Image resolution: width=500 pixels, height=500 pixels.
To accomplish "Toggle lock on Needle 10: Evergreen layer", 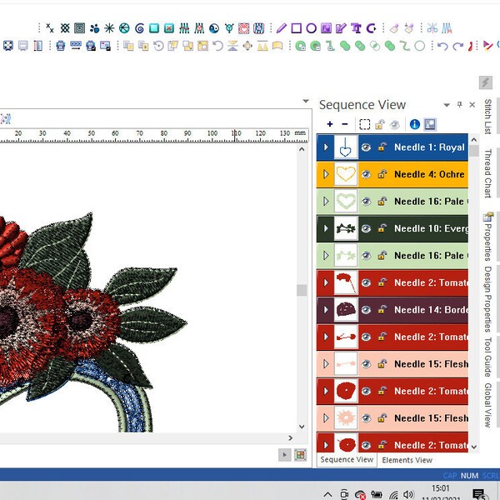I will point(382,228).
